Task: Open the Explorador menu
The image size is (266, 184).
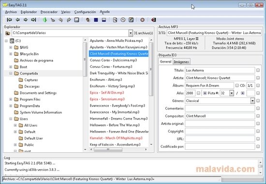Action: pos(29,12)
